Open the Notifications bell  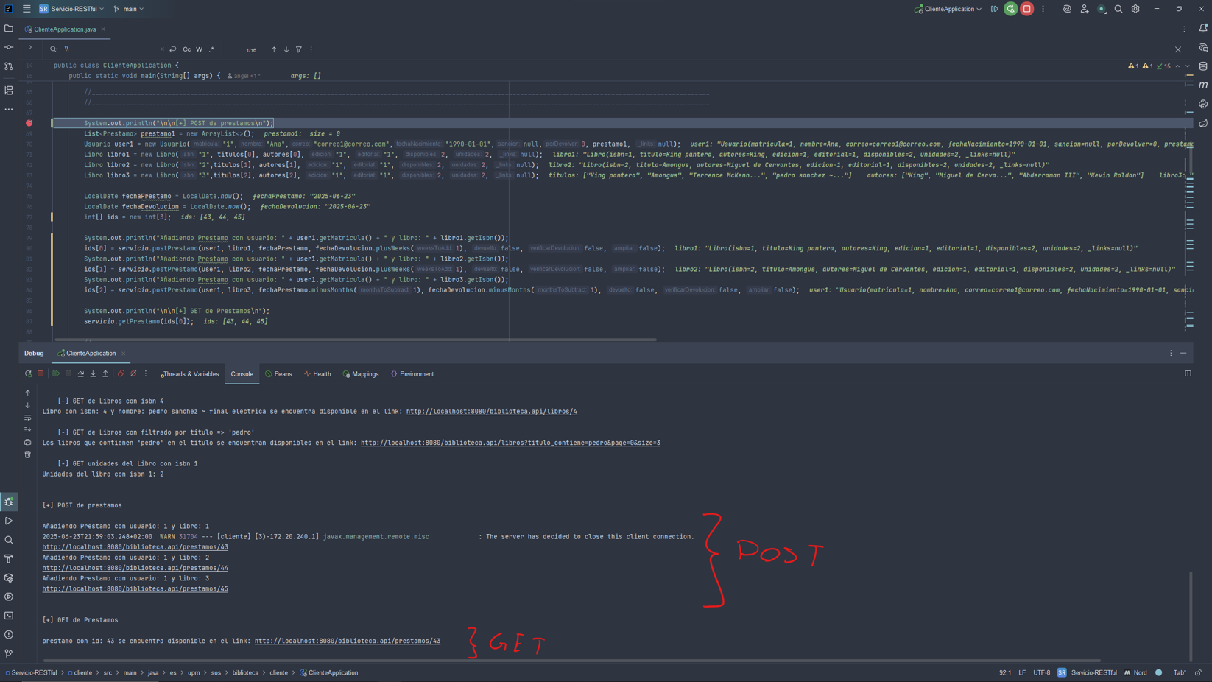coord(1203,29)
